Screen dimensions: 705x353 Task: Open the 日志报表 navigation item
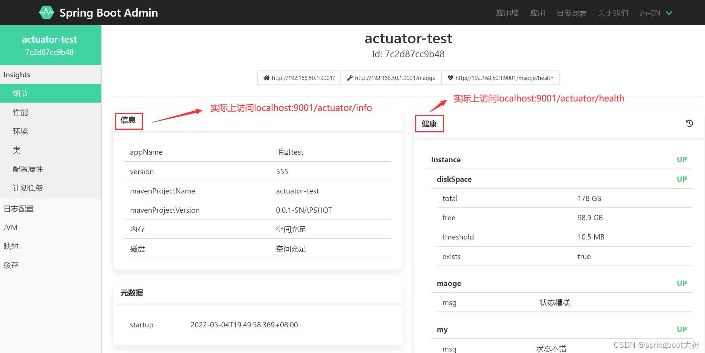(571, 13)
